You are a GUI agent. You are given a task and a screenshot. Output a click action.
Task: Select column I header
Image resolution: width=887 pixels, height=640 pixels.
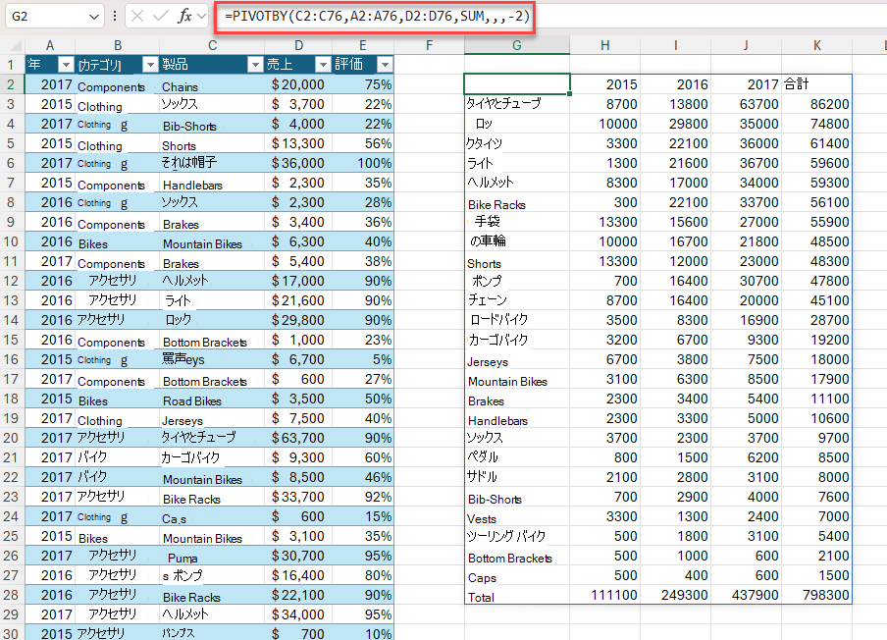(x=675, y=45)
